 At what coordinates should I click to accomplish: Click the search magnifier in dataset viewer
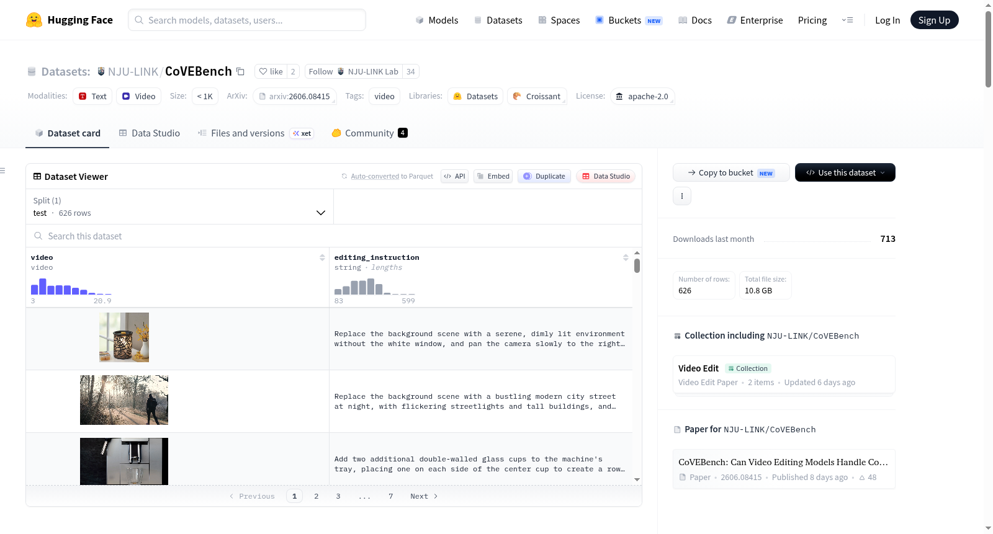click(x=38, y=236)
